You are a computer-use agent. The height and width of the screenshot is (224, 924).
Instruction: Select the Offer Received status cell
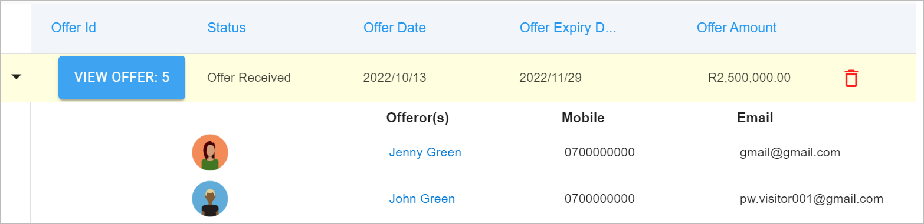249,78
